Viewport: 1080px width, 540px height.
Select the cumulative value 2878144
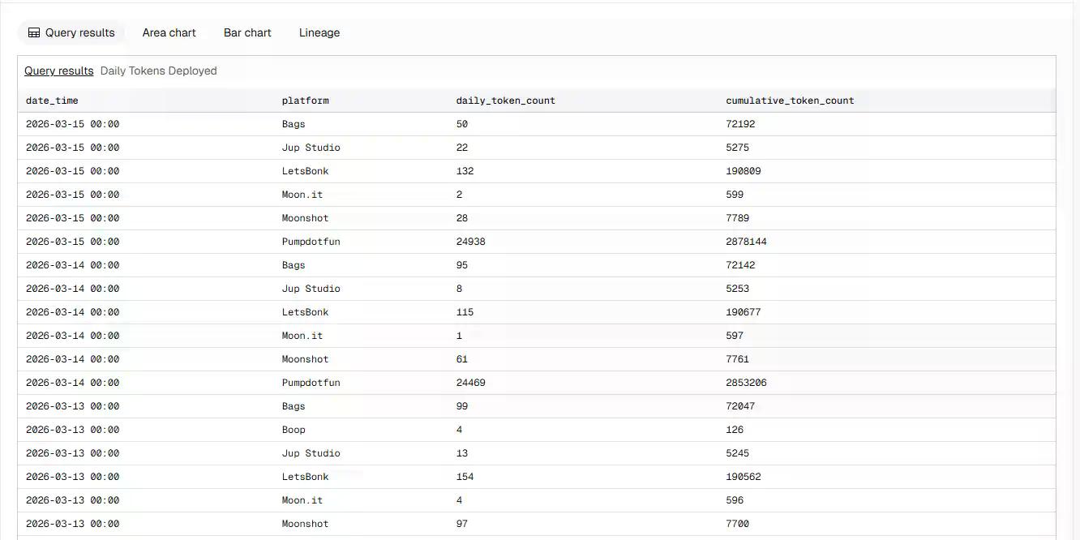point(746,242)
